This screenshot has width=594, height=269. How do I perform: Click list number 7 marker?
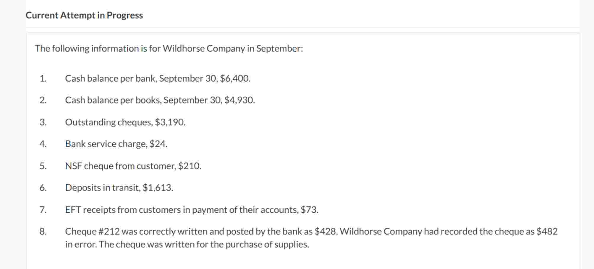click(43, 210)
